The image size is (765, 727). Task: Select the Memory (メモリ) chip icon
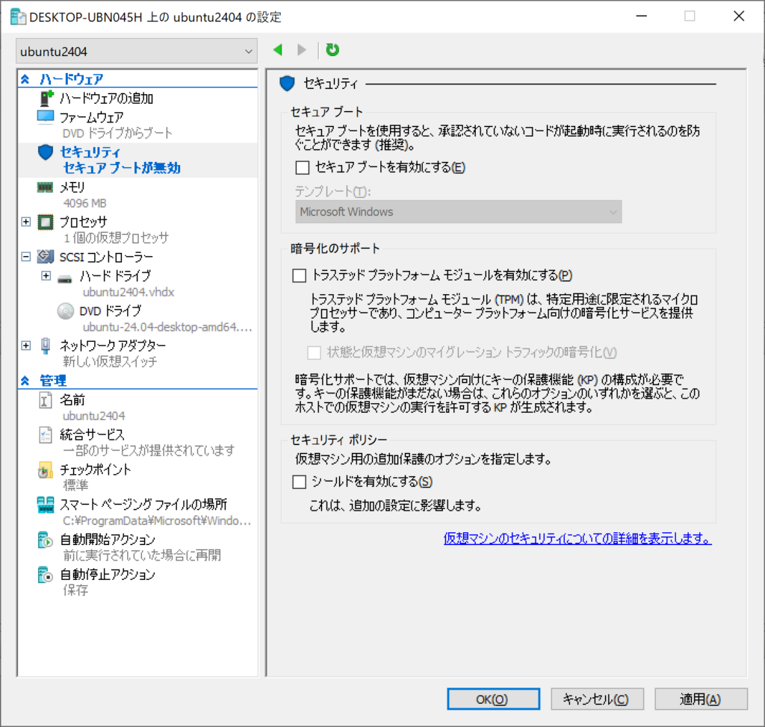[46, 187]
